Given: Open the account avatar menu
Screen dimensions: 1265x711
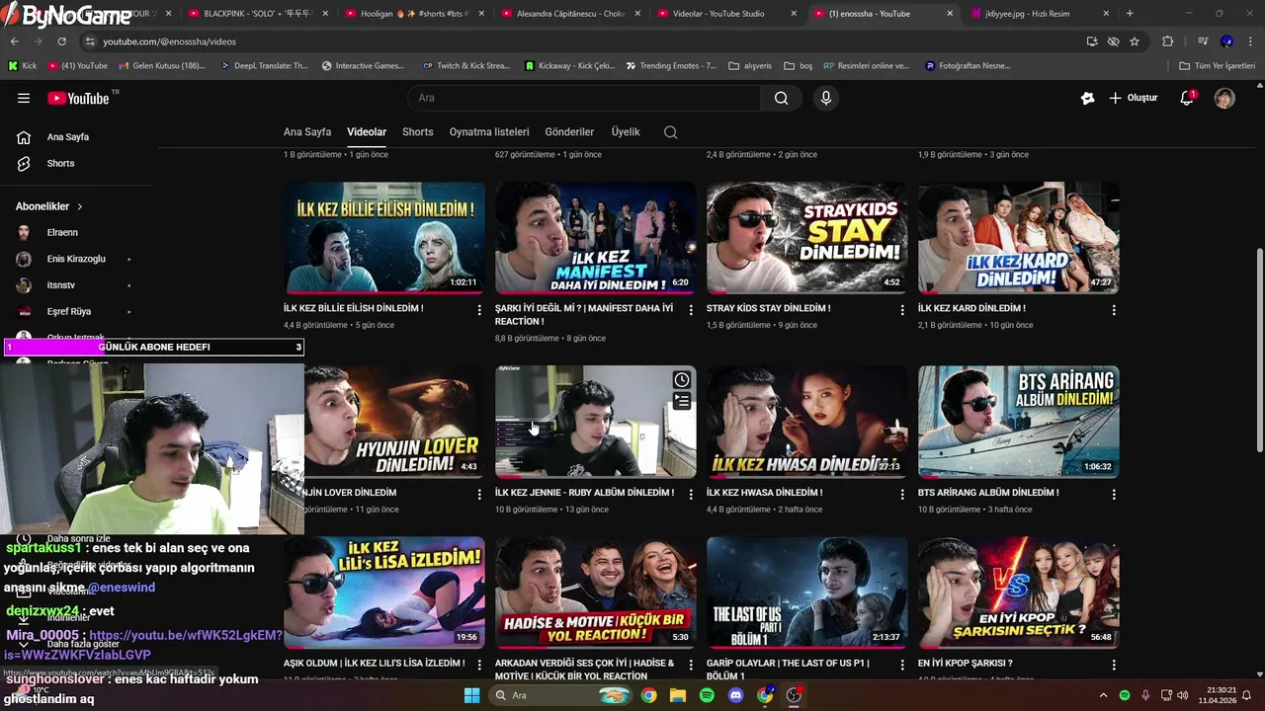Looking at the screenshot, I should click(1224, 98).
